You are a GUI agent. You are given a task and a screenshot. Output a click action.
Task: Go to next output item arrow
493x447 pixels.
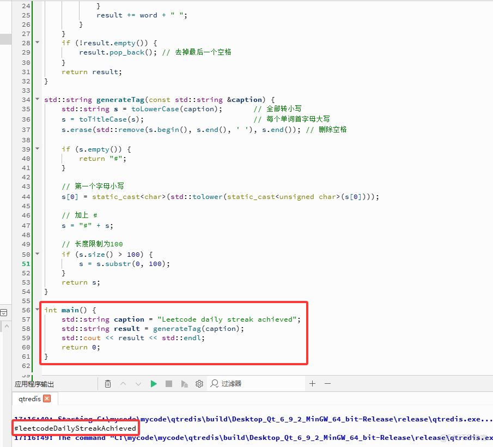point(138,384)
